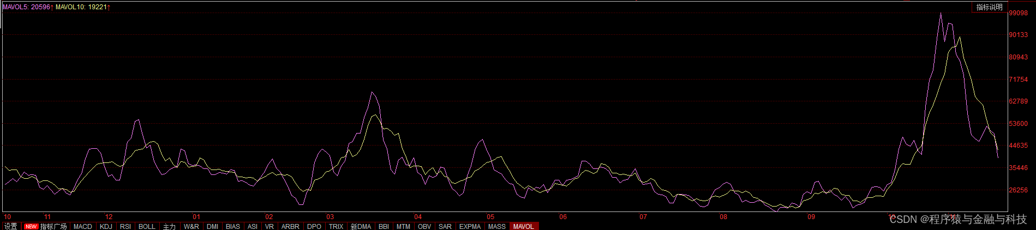This screenshot has width=1036, height=230.
Task: Click the 90133 y-axis value
Action: tap(1018, 35)
